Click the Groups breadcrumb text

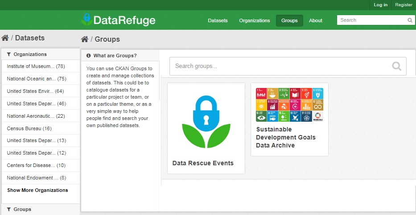(x=107, y=39)
